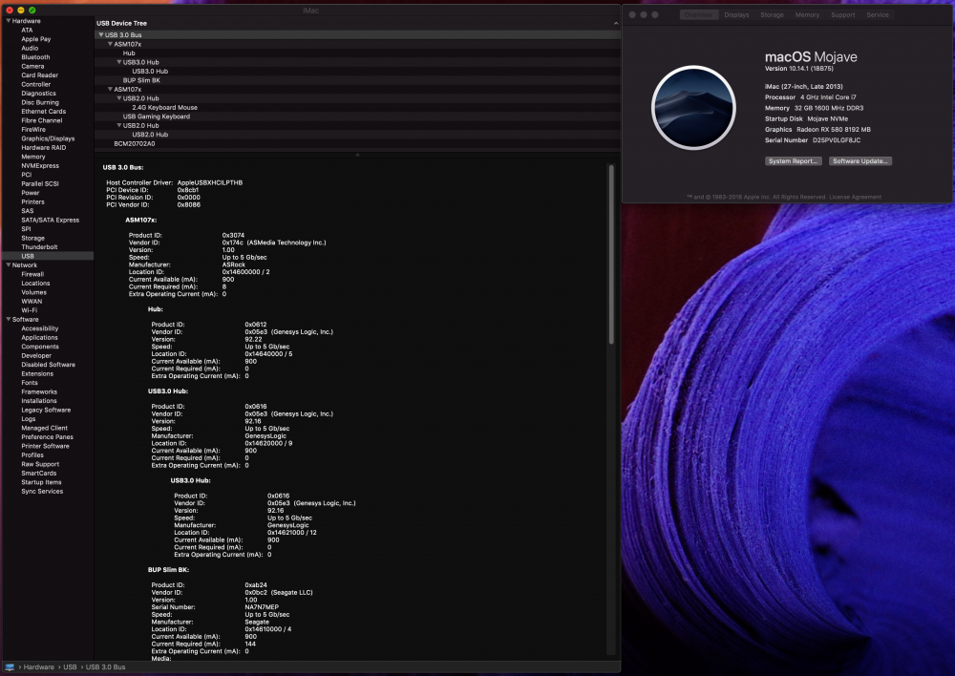The width and height of the screenshot is (955, 676).
Task: Switch to the Storage tab
Action: [772, 14]
